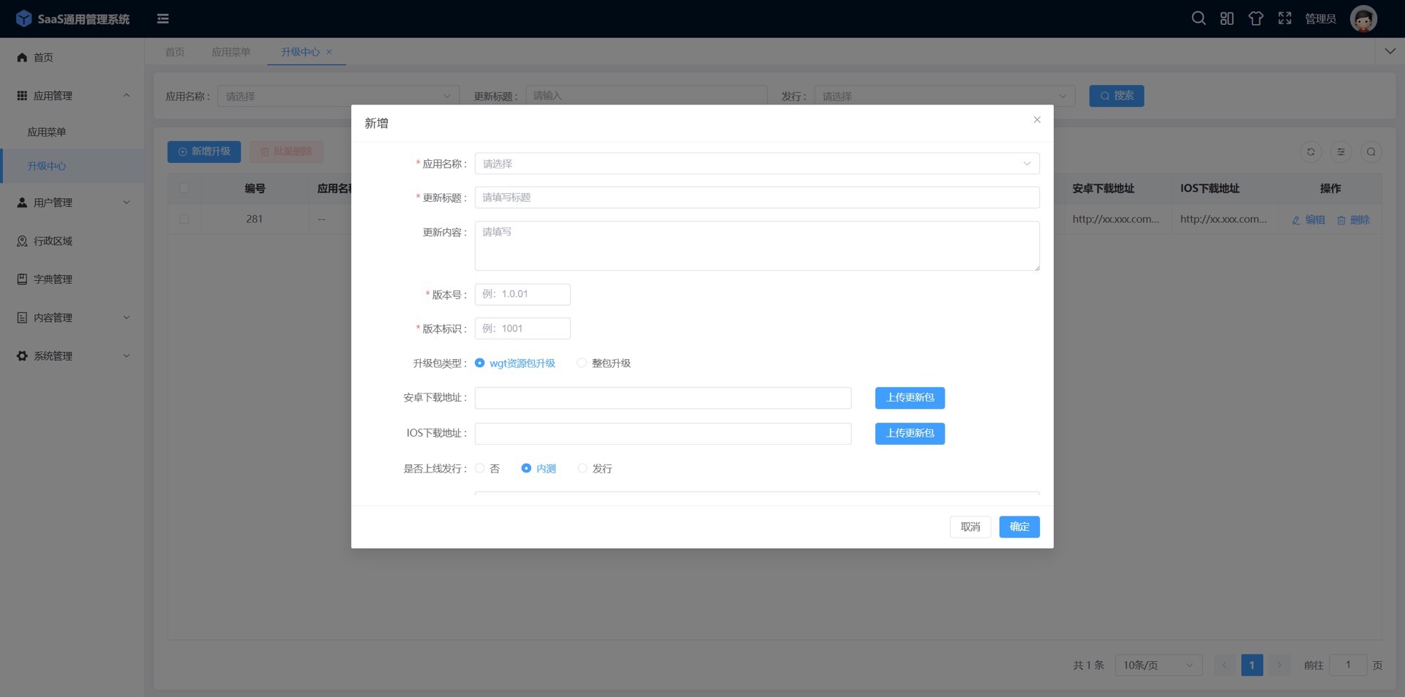Screen dimensions: 1405x697
Task: Click the 应用管理 grid icon in sidebar
Action: (22, 96)
